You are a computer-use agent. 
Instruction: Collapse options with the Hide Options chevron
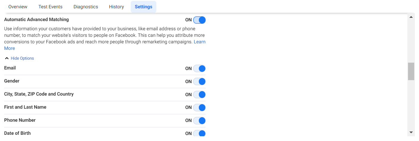[7, 58]
